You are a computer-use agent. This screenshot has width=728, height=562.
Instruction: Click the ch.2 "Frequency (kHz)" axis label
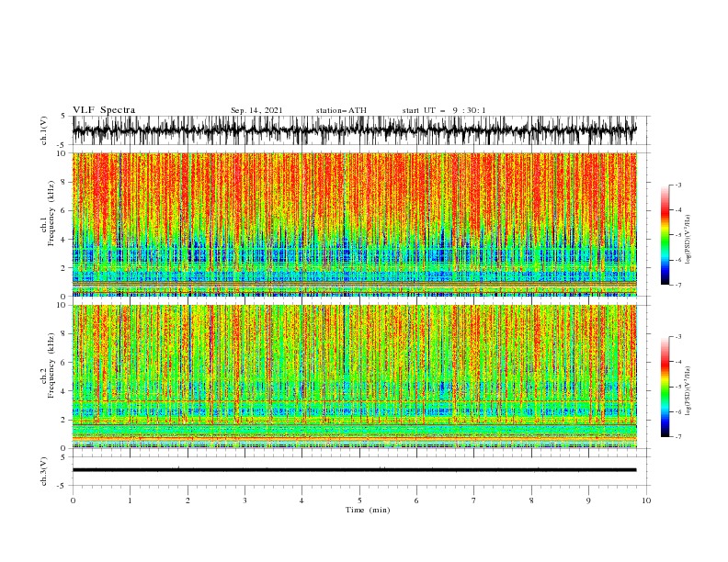[51, 365]
